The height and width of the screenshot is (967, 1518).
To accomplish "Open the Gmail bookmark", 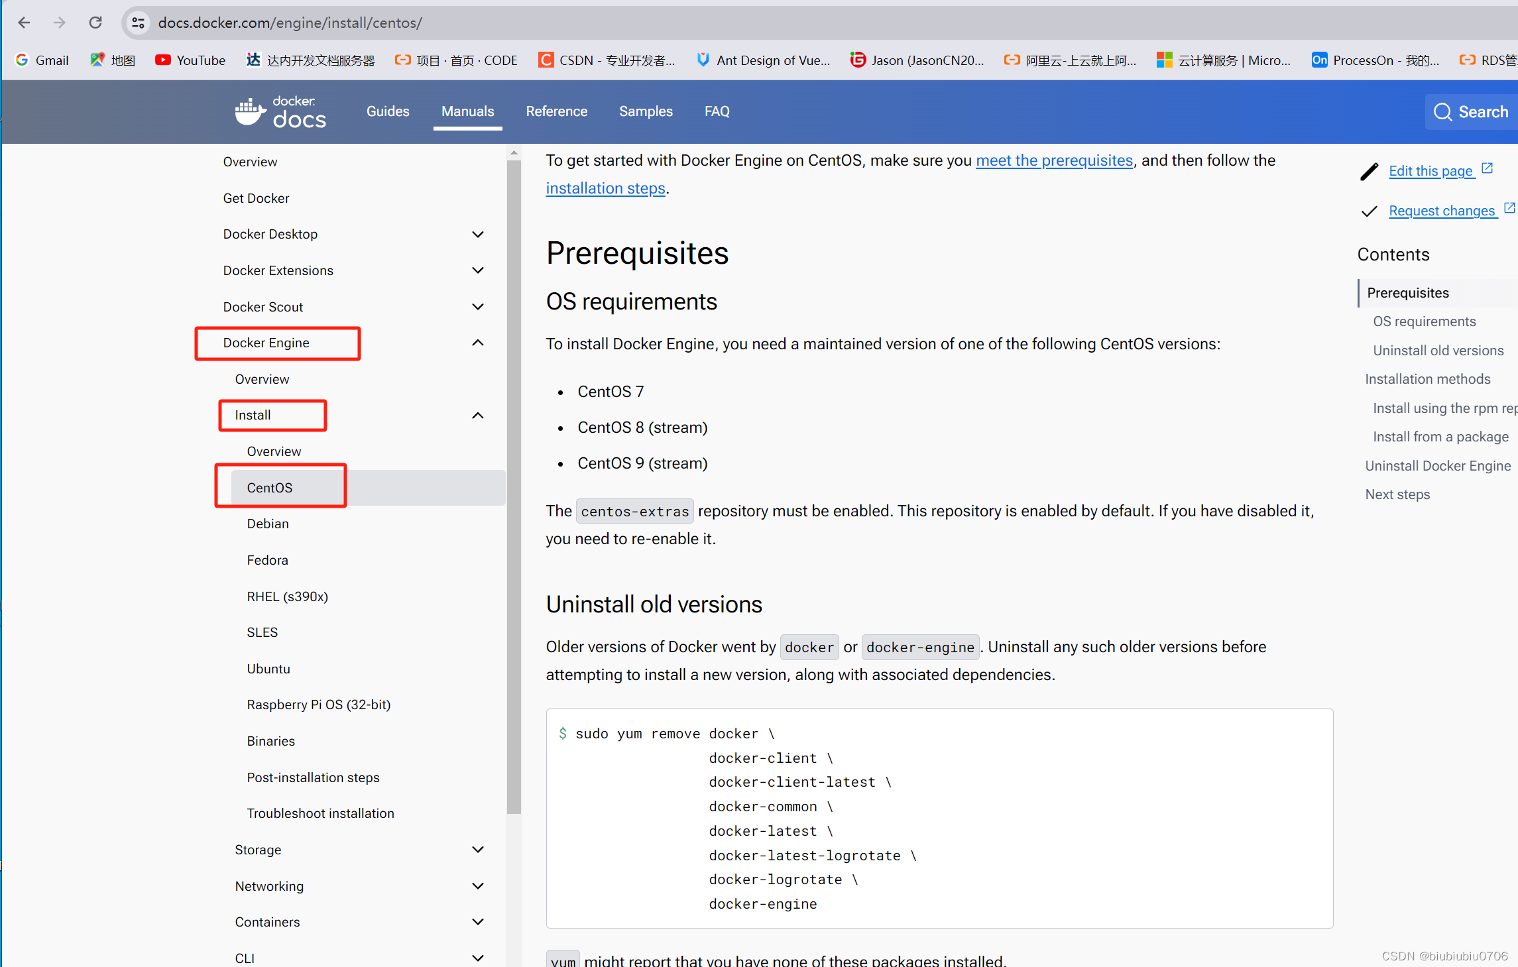I will coord(42,60).
